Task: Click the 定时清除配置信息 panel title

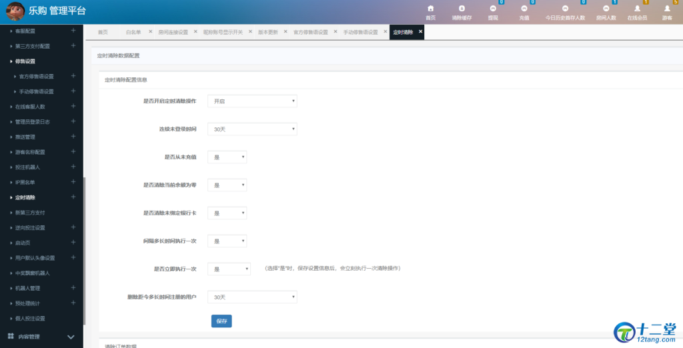Action: pos(126,80)
